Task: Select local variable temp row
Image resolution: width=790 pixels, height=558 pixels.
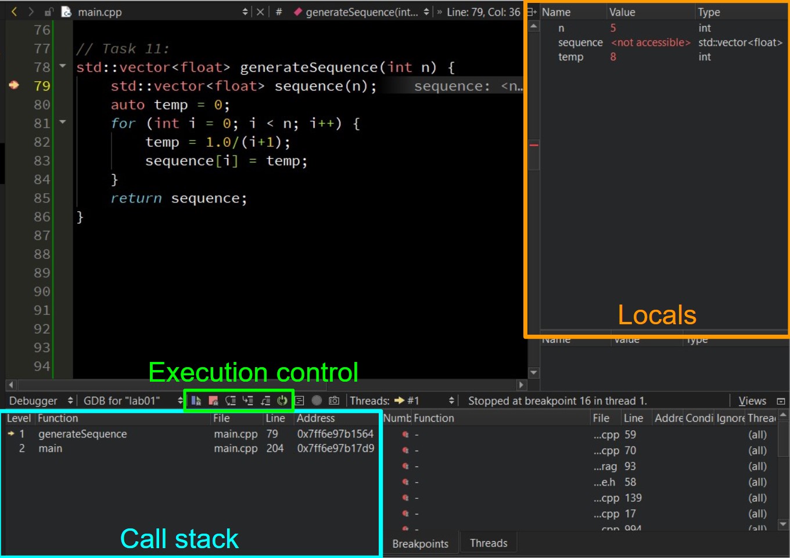Action: click(x=663, y=57)
